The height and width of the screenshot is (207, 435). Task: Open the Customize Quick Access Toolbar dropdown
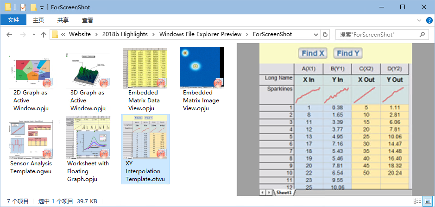pyautogui.click(x=42, y=7)
